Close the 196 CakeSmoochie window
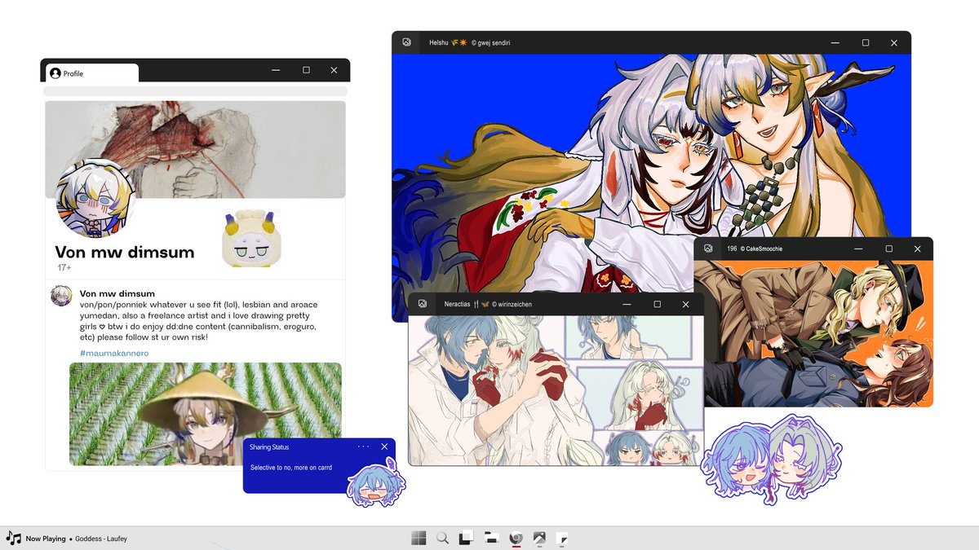979x550 pixels. click(917, 249)
